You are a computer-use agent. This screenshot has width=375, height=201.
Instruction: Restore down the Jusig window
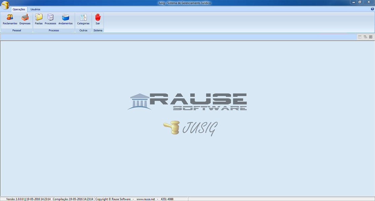point(360,2)
